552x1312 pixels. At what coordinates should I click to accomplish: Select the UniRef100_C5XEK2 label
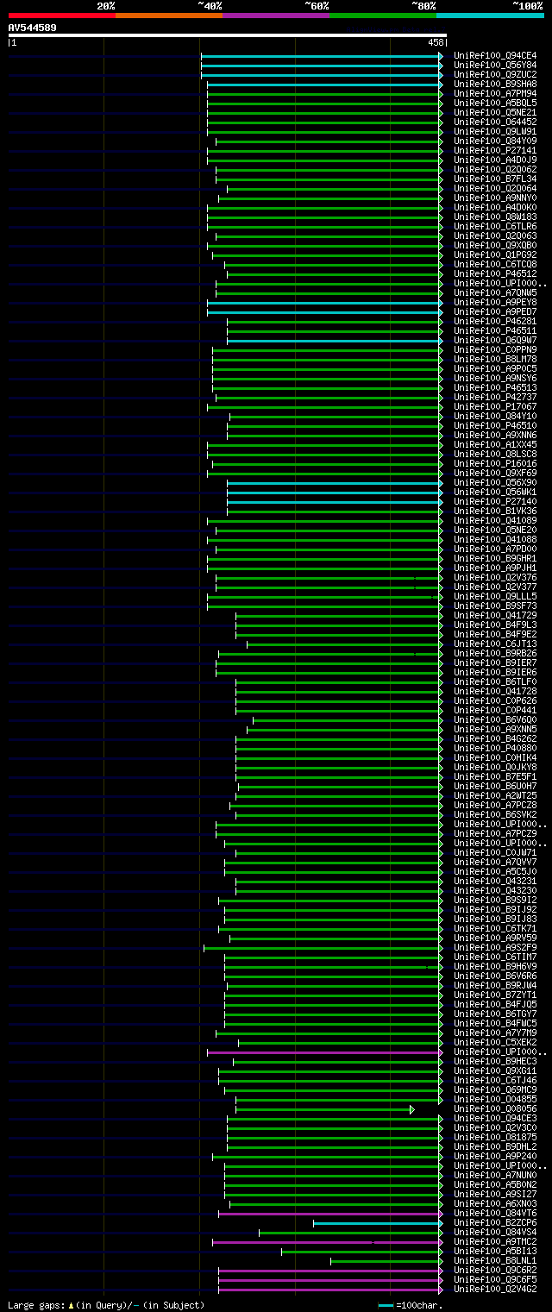(x=495, y=1043)
